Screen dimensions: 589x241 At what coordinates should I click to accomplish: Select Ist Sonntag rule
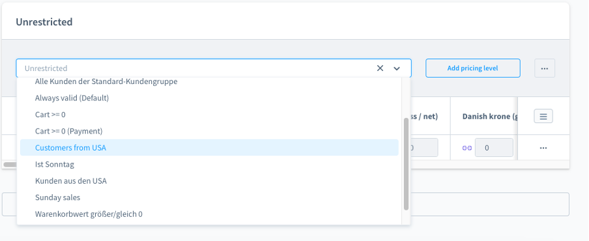point(209,164)
